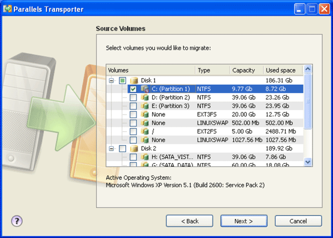Image resolution: width=333 pixels, height=238 pixels.
Task: Click the volume list scrollbar thumb
Action: pos(307,101)
